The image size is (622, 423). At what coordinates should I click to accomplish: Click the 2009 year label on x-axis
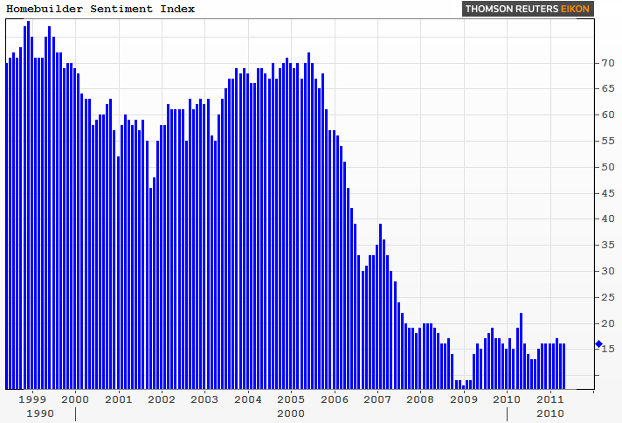463,399
